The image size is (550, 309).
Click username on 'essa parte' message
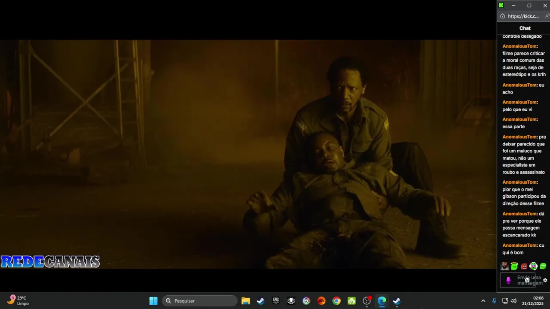[519, 119]
